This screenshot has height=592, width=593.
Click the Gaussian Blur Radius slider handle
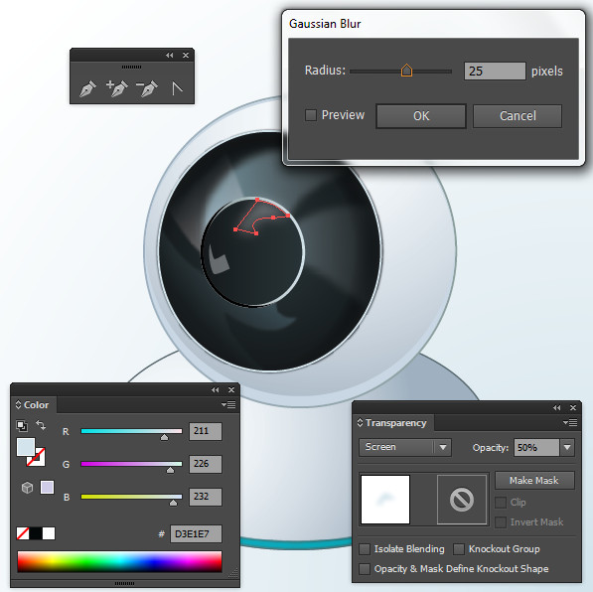(406, 71)
